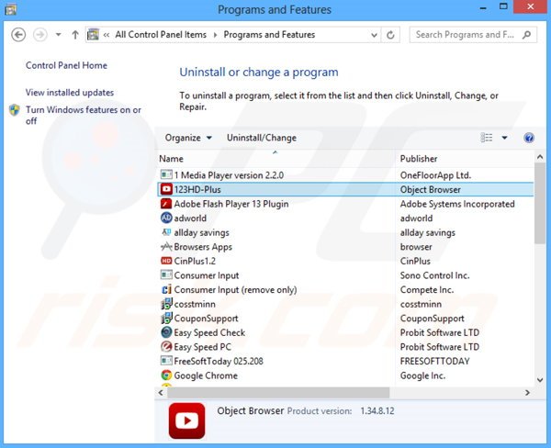Click the Programs and Features title bar icon
This screenshot has width=551, height=448.
click(x=10, y=9)
